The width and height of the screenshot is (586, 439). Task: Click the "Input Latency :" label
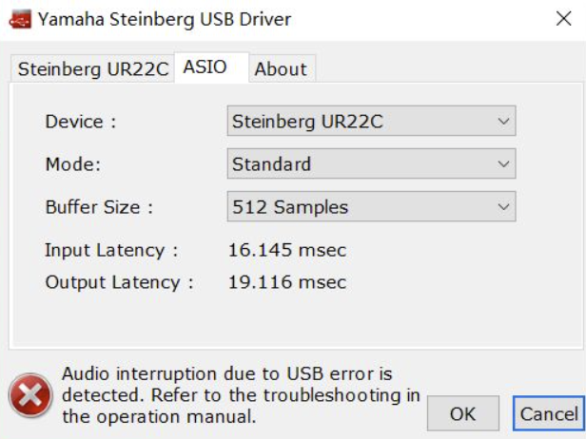[x=110, y=251]
